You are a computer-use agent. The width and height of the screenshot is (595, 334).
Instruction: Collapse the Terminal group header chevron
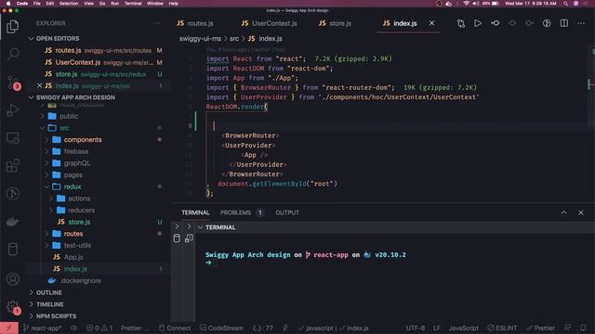(x=200, y=227)
